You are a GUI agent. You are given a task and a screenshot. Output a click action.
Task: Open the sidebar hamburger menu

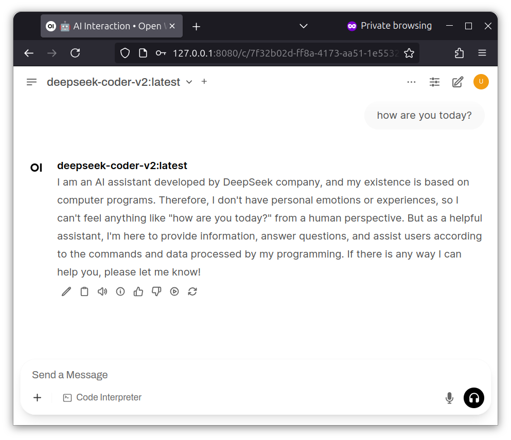pyautogui.click(x=31, y=82)
